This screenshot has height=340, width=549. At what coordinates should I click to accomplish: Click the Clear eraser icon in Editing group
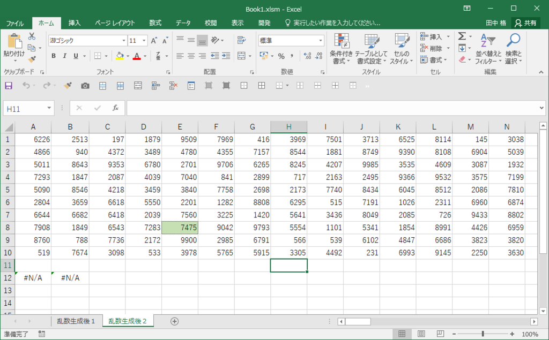coord(462,59)
